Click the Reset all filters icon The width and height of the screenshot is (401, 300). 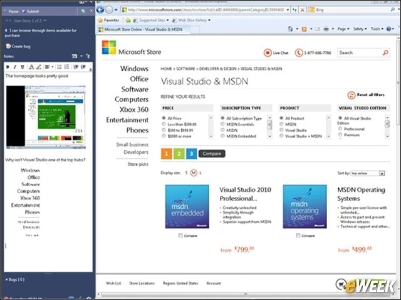point(352,95)
